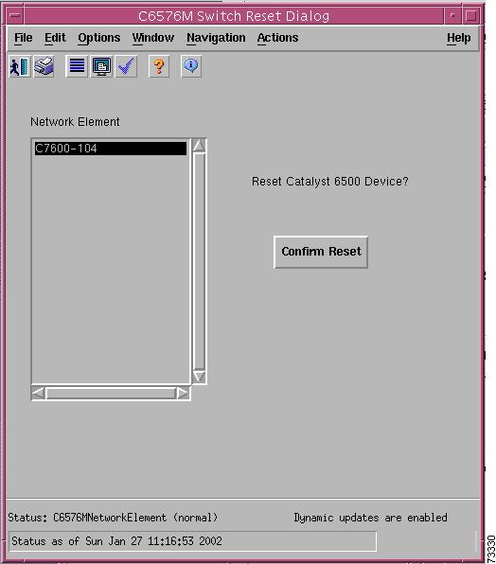Open the Options menu
The height and width of the screenshot is (564, 496).
click(x=99, y=38)
